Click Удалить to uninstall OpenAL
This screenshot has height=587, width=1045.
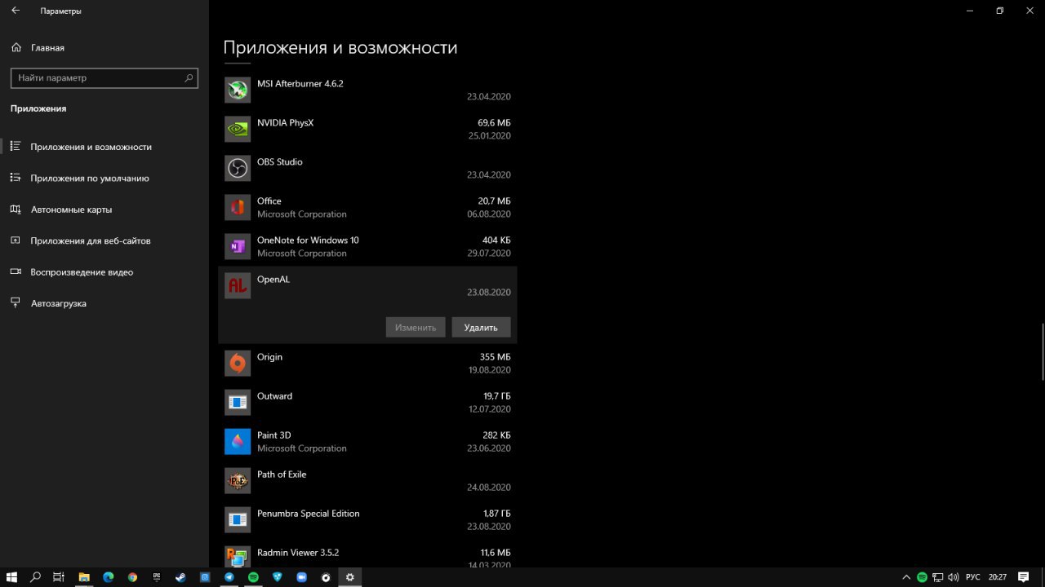pyautogui.click(x=481, y=327)
